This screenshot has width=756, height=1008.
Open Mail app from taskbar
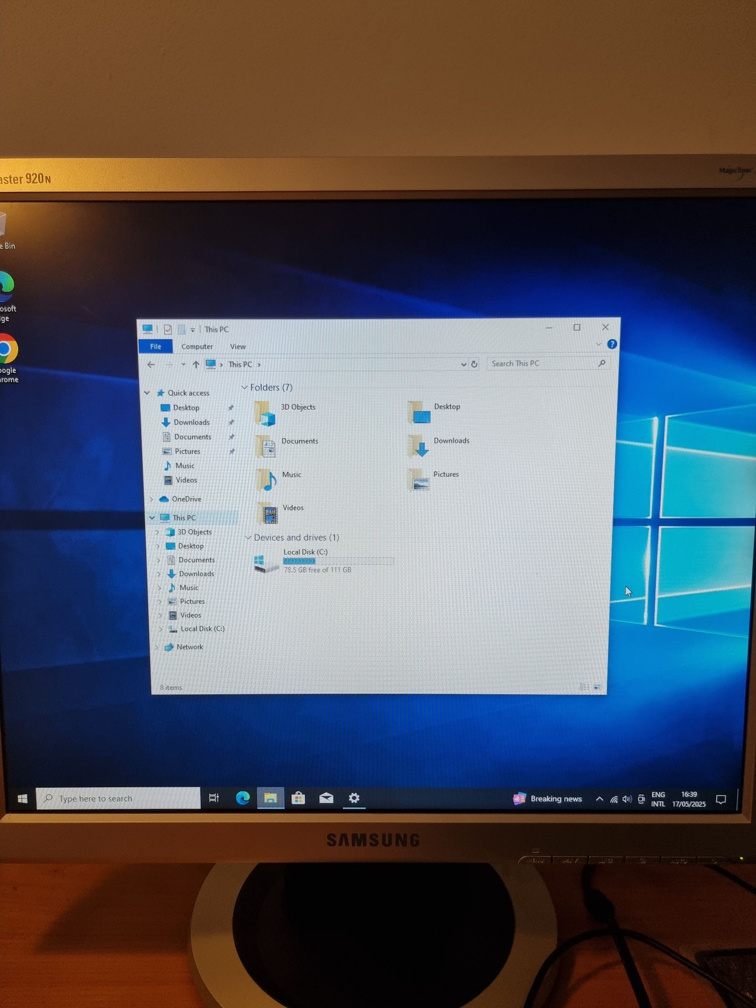pos(326,798)
